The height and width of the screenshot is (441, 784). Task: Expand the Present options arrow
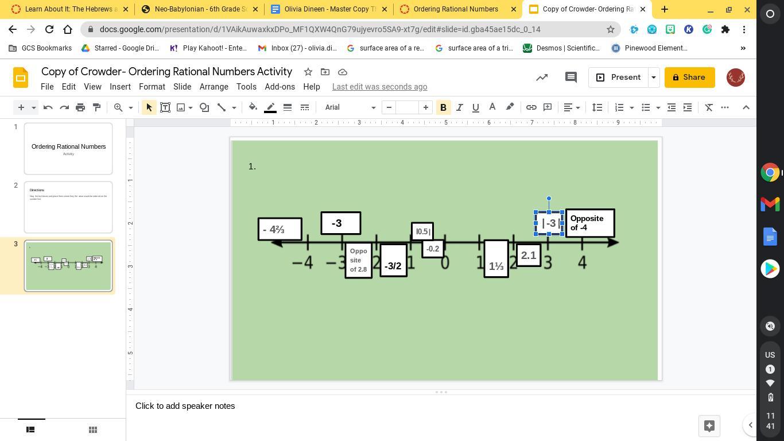tap(653, 78)
